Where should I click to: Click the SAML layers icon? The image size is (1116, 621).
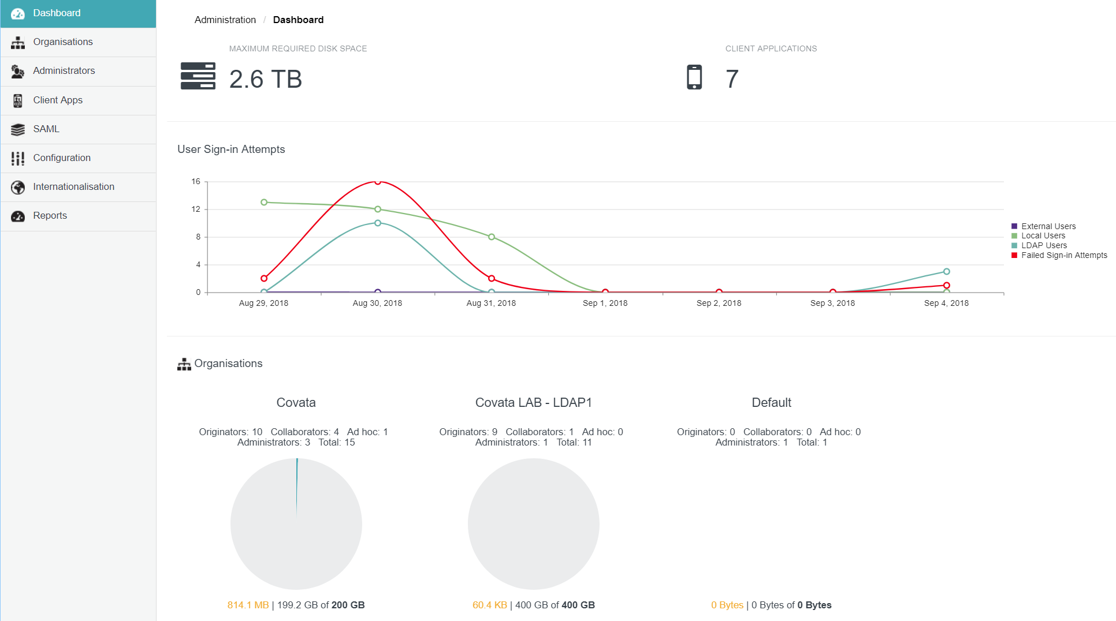click(x=18, y=129)
